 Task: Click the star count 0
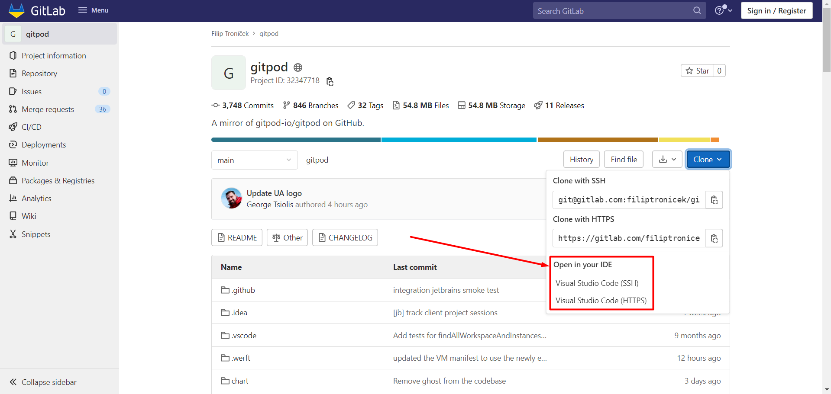[719, 70]
